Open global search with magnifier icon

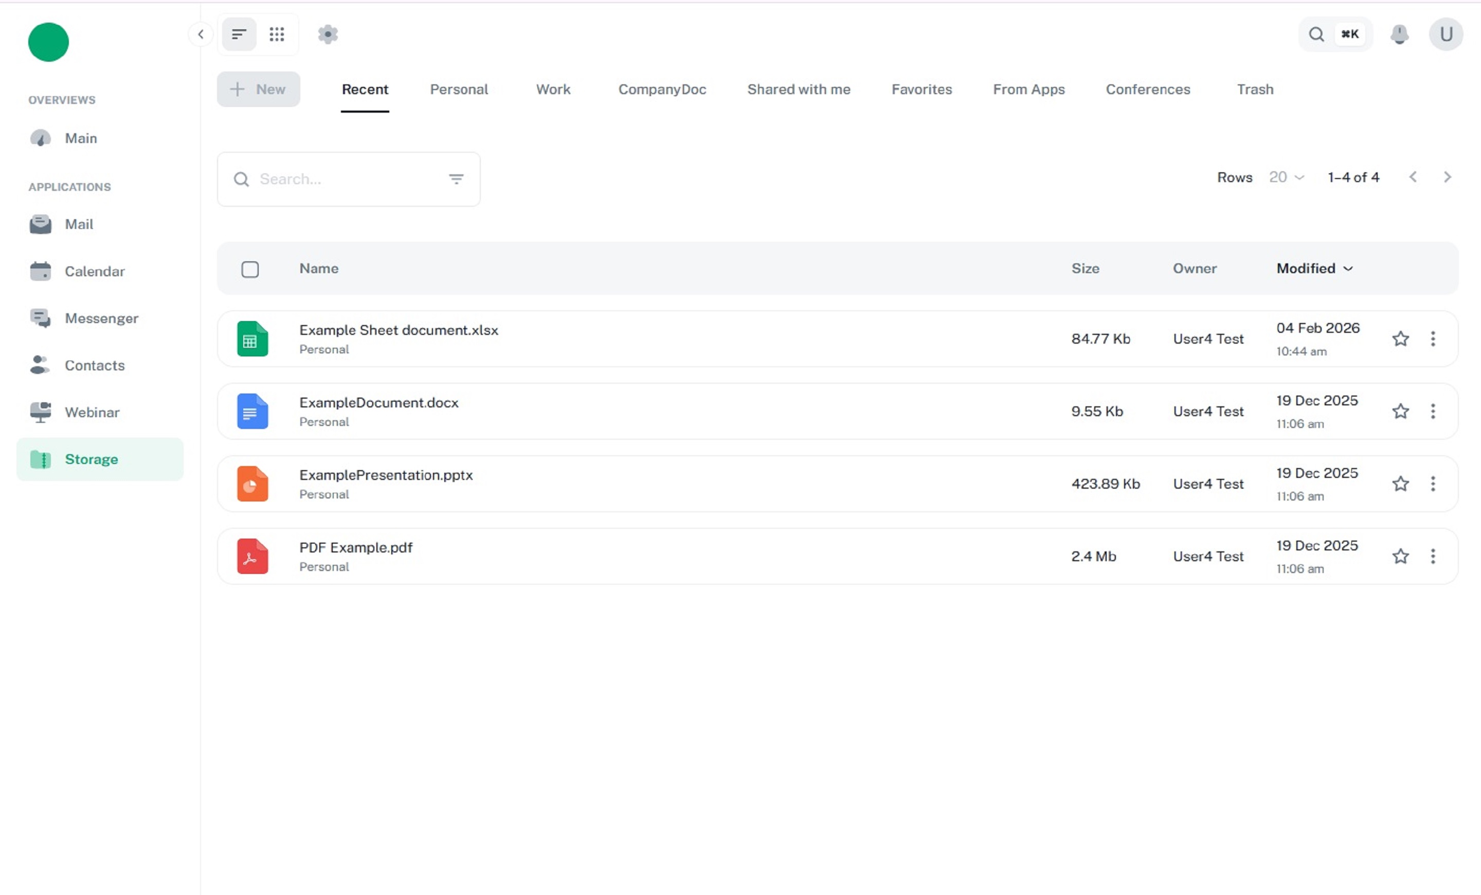[x=1316, y=34]
